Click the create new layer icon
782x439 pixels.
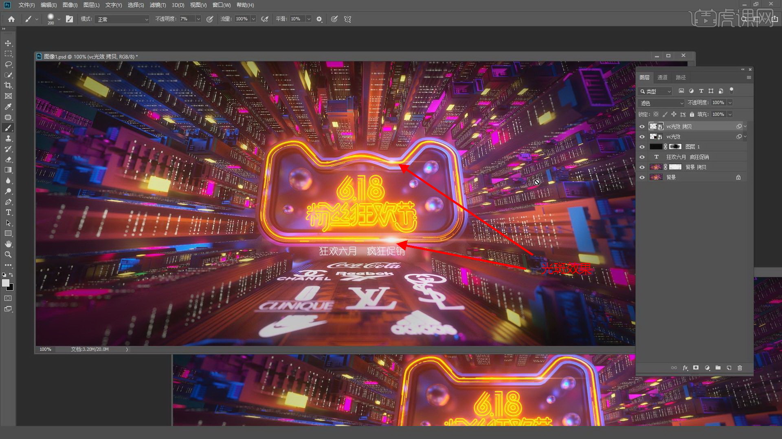coord(729,368)
